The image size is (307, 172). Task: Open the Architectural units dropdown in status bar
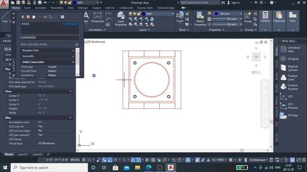[258, 160]
